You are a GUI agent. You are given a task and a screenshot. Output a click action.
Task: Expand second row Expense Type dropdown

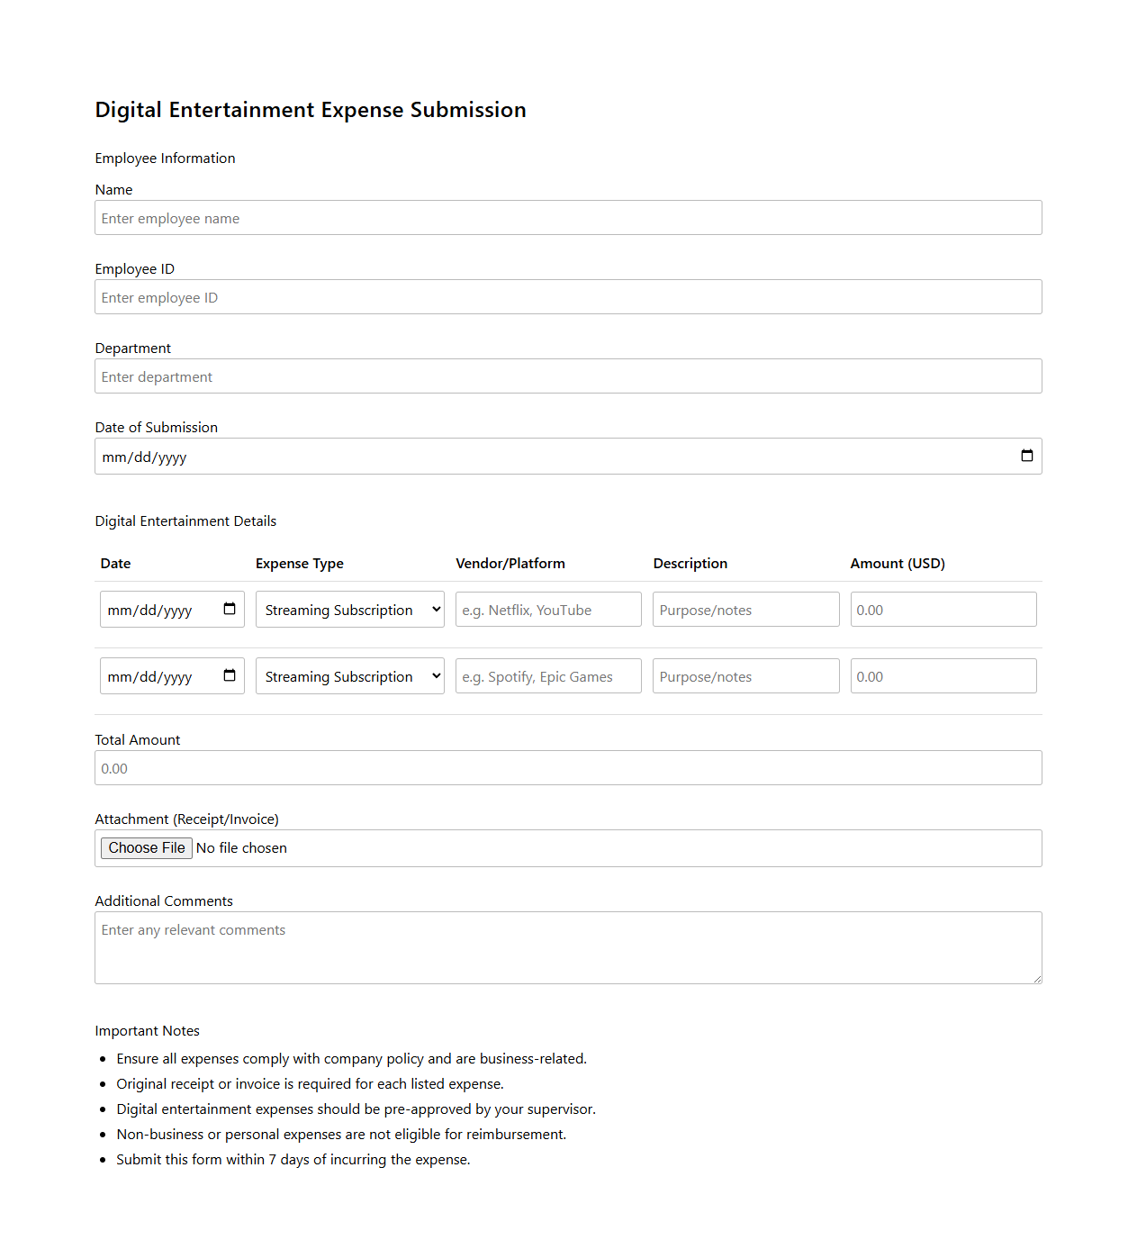(349, 676)
